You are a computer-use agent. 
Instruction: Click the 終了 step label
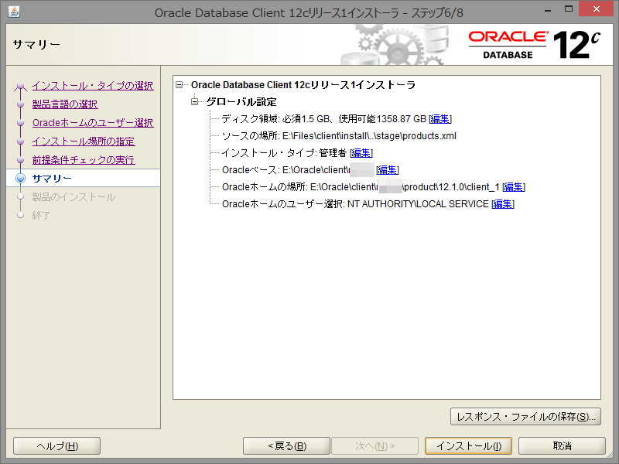(x=41, y=216)
